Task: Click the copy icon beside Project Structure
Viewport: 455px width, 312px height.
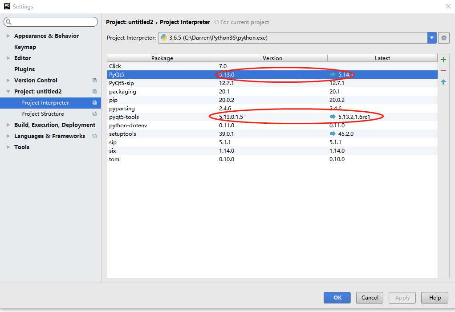Action: 94,113
